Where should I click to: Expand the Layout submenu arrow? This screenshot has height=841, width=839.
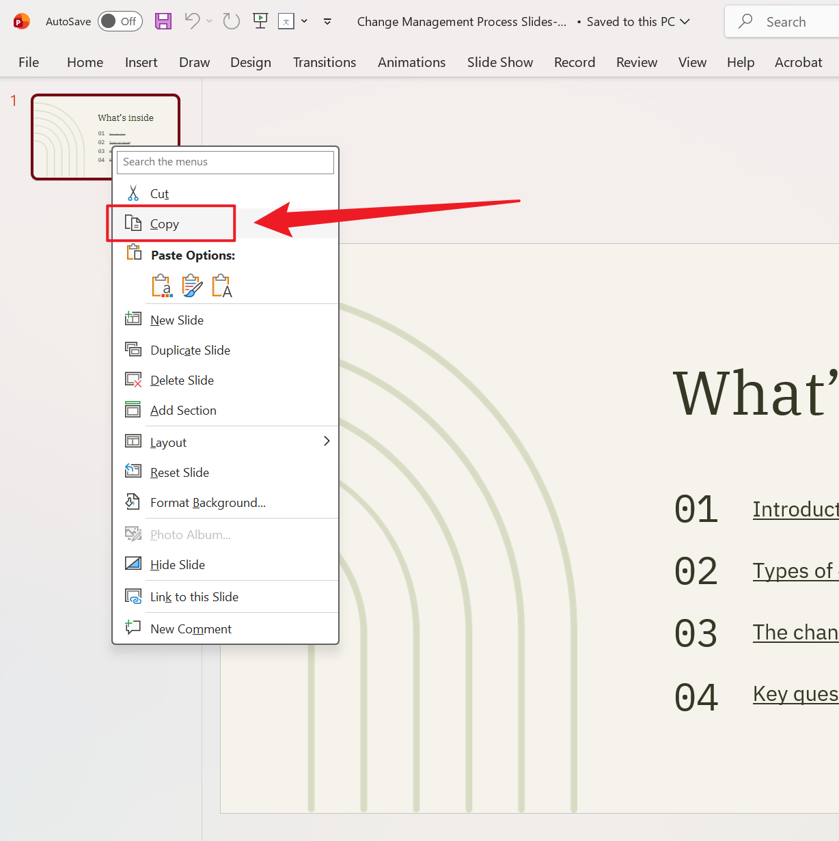[327, 441]
